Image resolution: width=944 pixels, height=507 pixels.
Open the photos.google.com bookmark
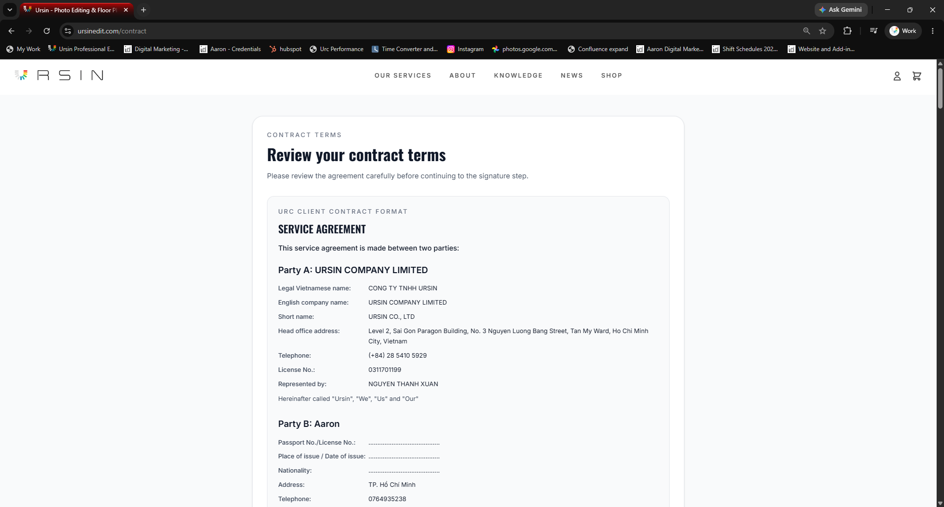[x=525, y=49]
